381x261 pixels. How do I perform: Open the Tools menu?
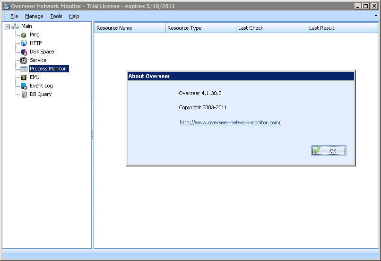(56, 16)
